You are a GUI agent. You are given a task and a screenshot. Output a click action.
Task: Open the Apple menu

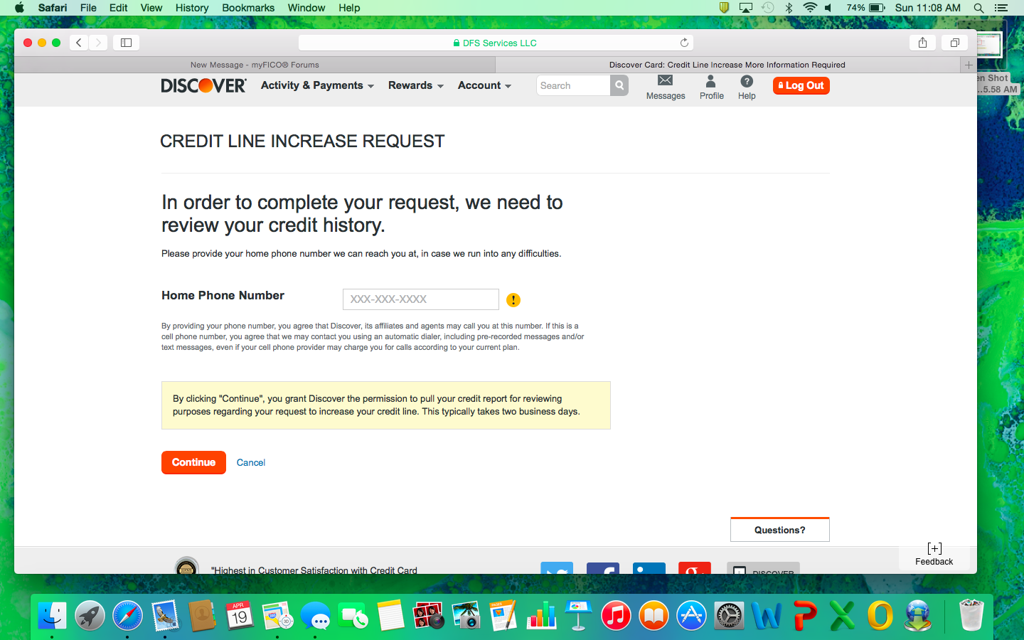coord(19,8)
